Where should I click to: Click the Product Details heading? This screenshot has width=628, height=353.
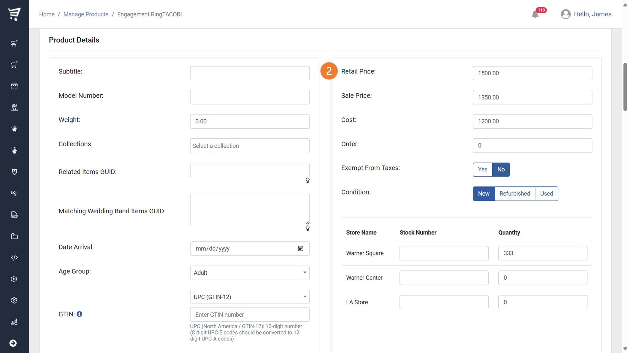74,40
